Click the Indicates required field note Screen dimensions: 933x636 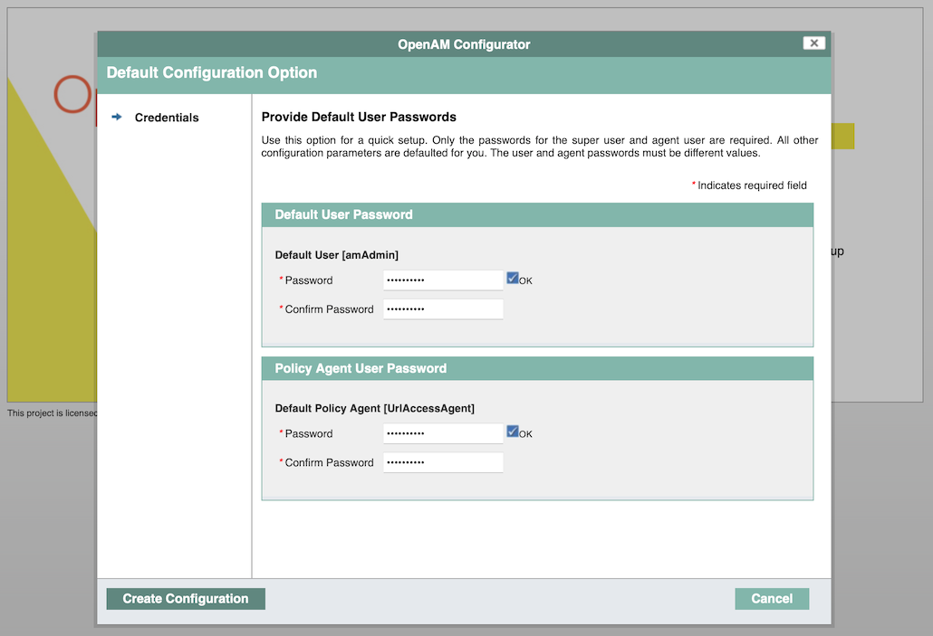point(749,185)
